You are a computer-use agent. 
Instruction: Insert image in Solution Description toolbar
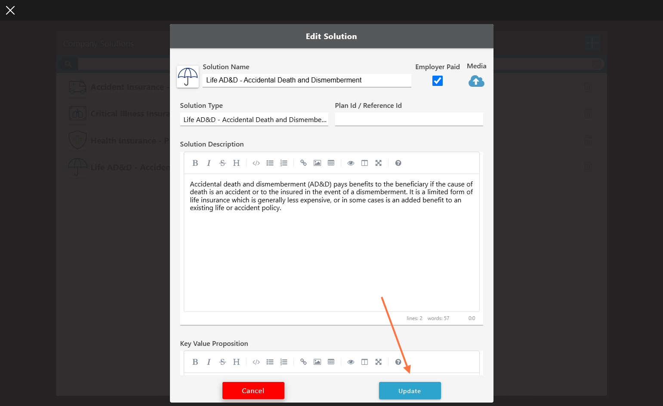[x=317, y=163]
